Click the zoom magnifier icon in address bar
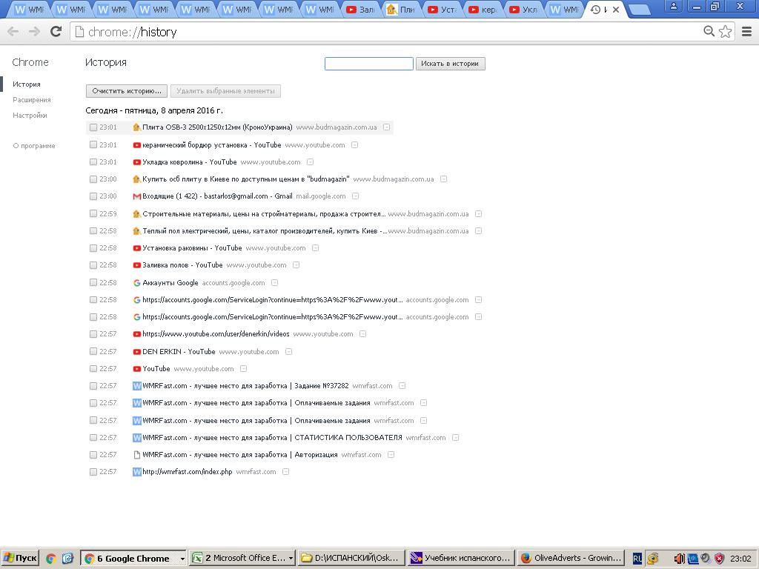The width and height of the screenshot is (759, 569). 709,31
